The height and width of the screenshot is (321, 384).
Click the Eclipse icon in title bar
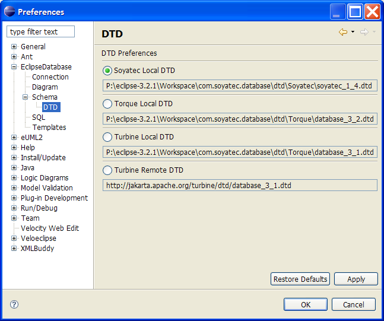tap(9, 11)
